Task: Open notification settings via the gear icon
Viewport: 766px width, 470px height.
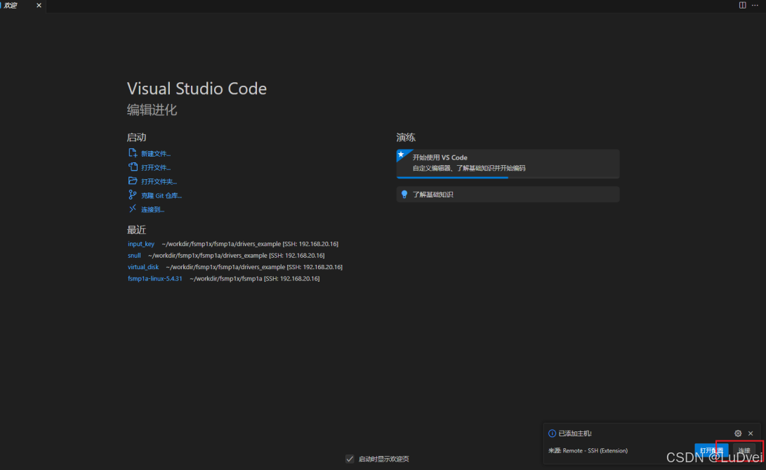Action: (738, 433)
